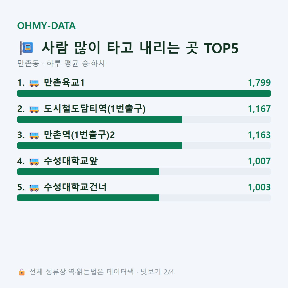Image resolution: width=288 pixels, height=288 pixels.
Task: Click the 1,003 ridership value
Action: tap(259, 187)
